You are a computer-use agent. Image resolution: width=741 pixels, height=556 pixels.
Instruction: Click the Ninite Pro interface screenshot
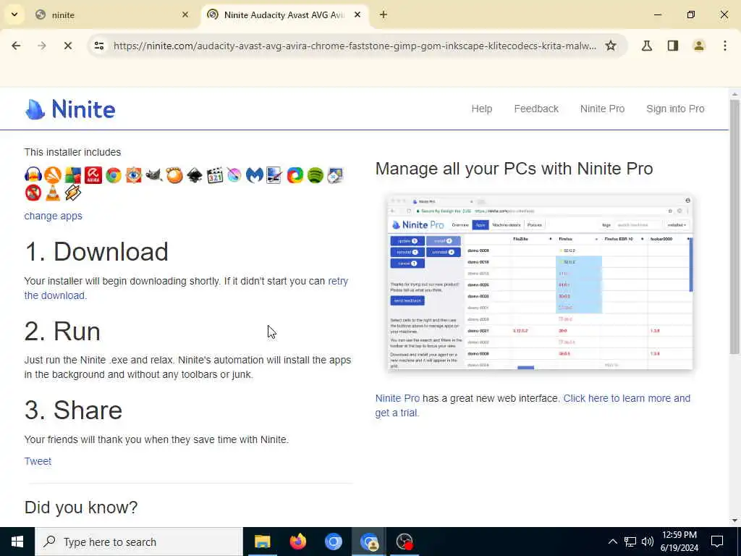pyautogui.click(x=540, y=282)
